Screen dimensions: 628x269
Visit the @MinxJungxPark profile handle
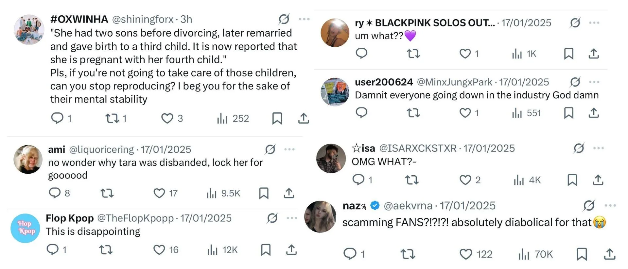coord(454,82)
